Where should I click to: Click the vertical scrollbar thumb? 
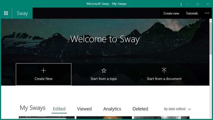pos(211,38)
